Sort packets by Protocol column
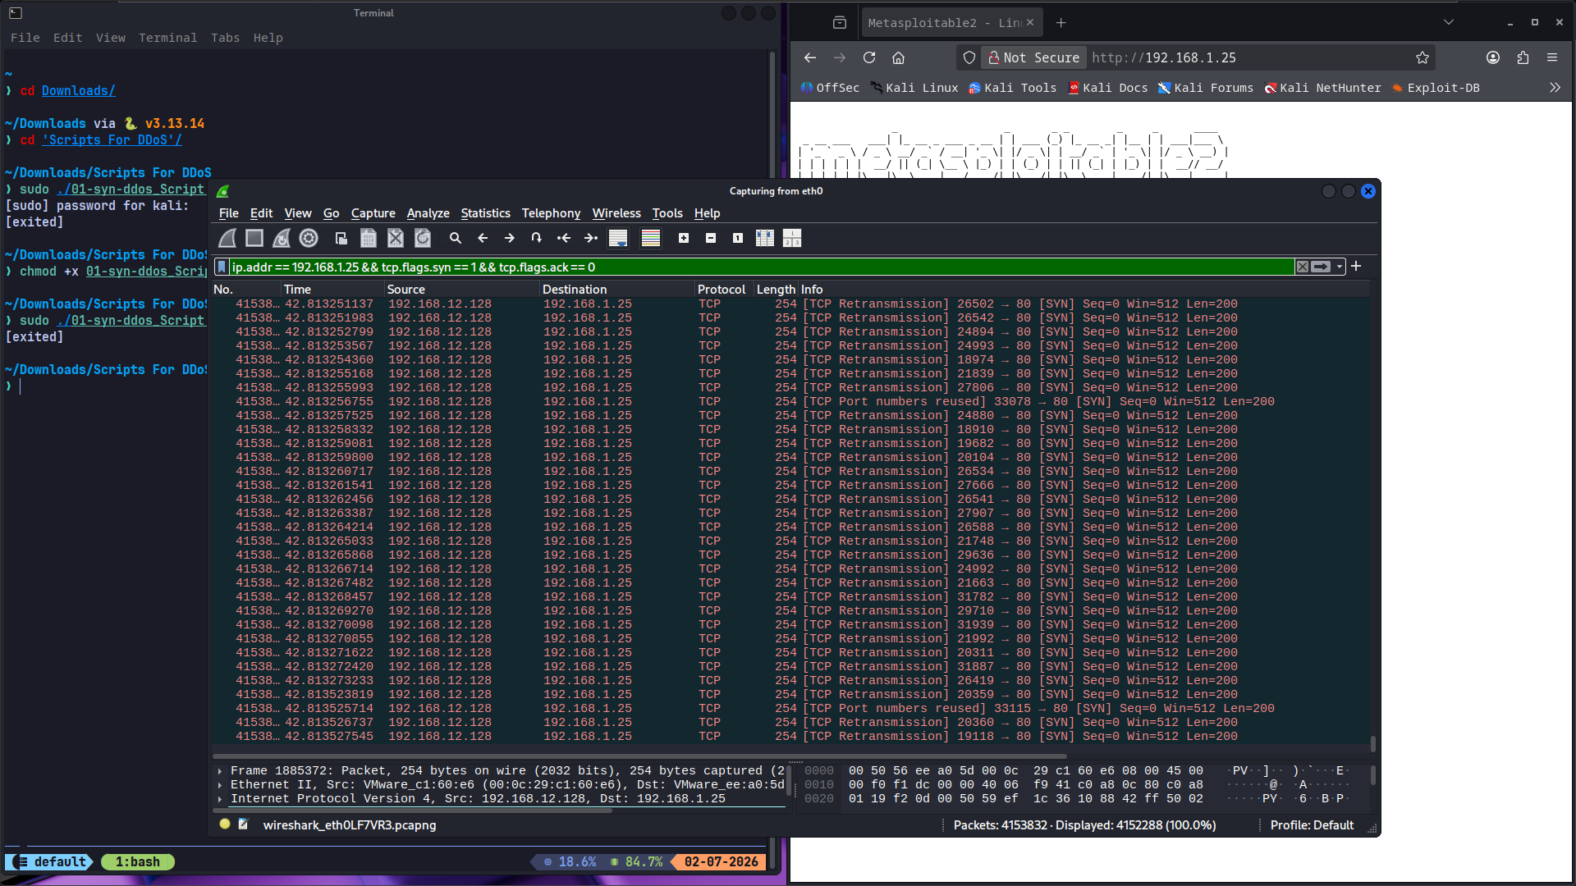The image size is (1576, 886). click(x=724, y=290)
